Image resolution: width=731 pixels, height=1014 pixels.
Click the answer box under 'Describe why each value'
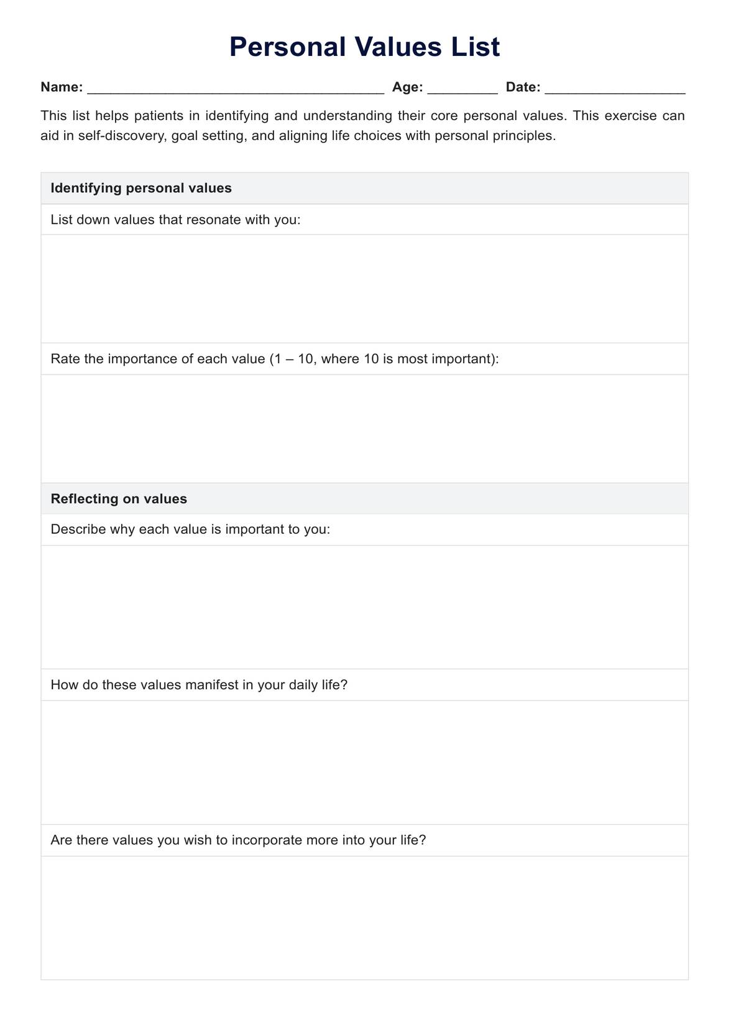tap(364, 607)
